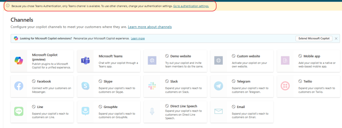
Task: Click the blocked icon beside Twilio
Action: pyautogui.click(x=300, y=81)
